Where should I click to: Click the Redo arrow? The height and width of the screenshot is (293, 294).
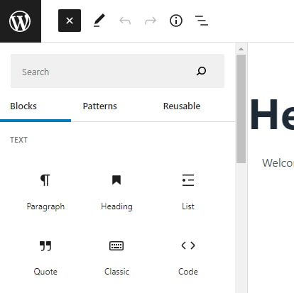[x=151, y=21]
